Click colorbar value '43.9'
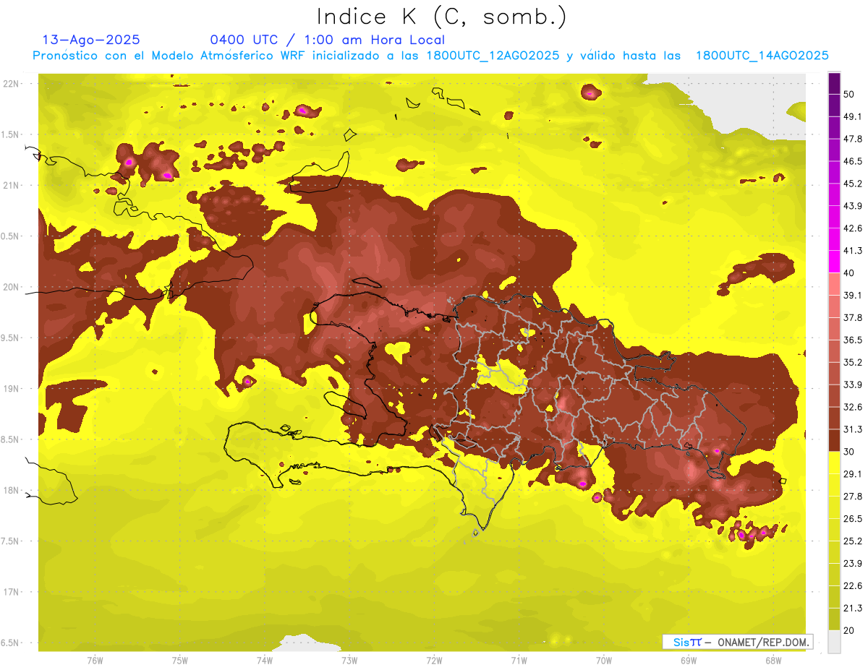The image size is (868, 670). pyautogui.click(x=853, y=206)
